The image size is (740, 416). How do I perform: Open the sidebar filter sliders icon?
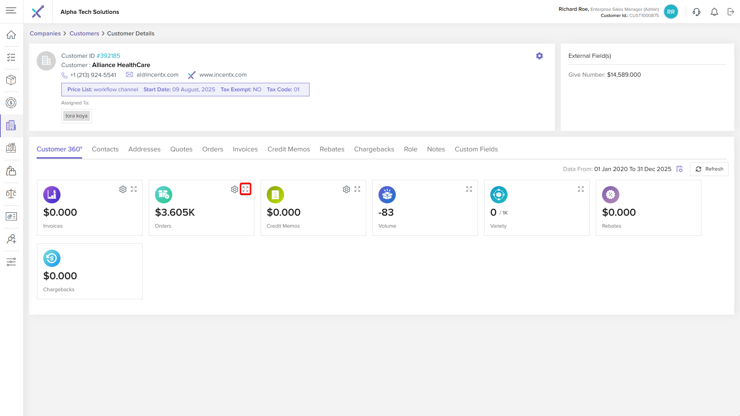[x=11, y=262]
